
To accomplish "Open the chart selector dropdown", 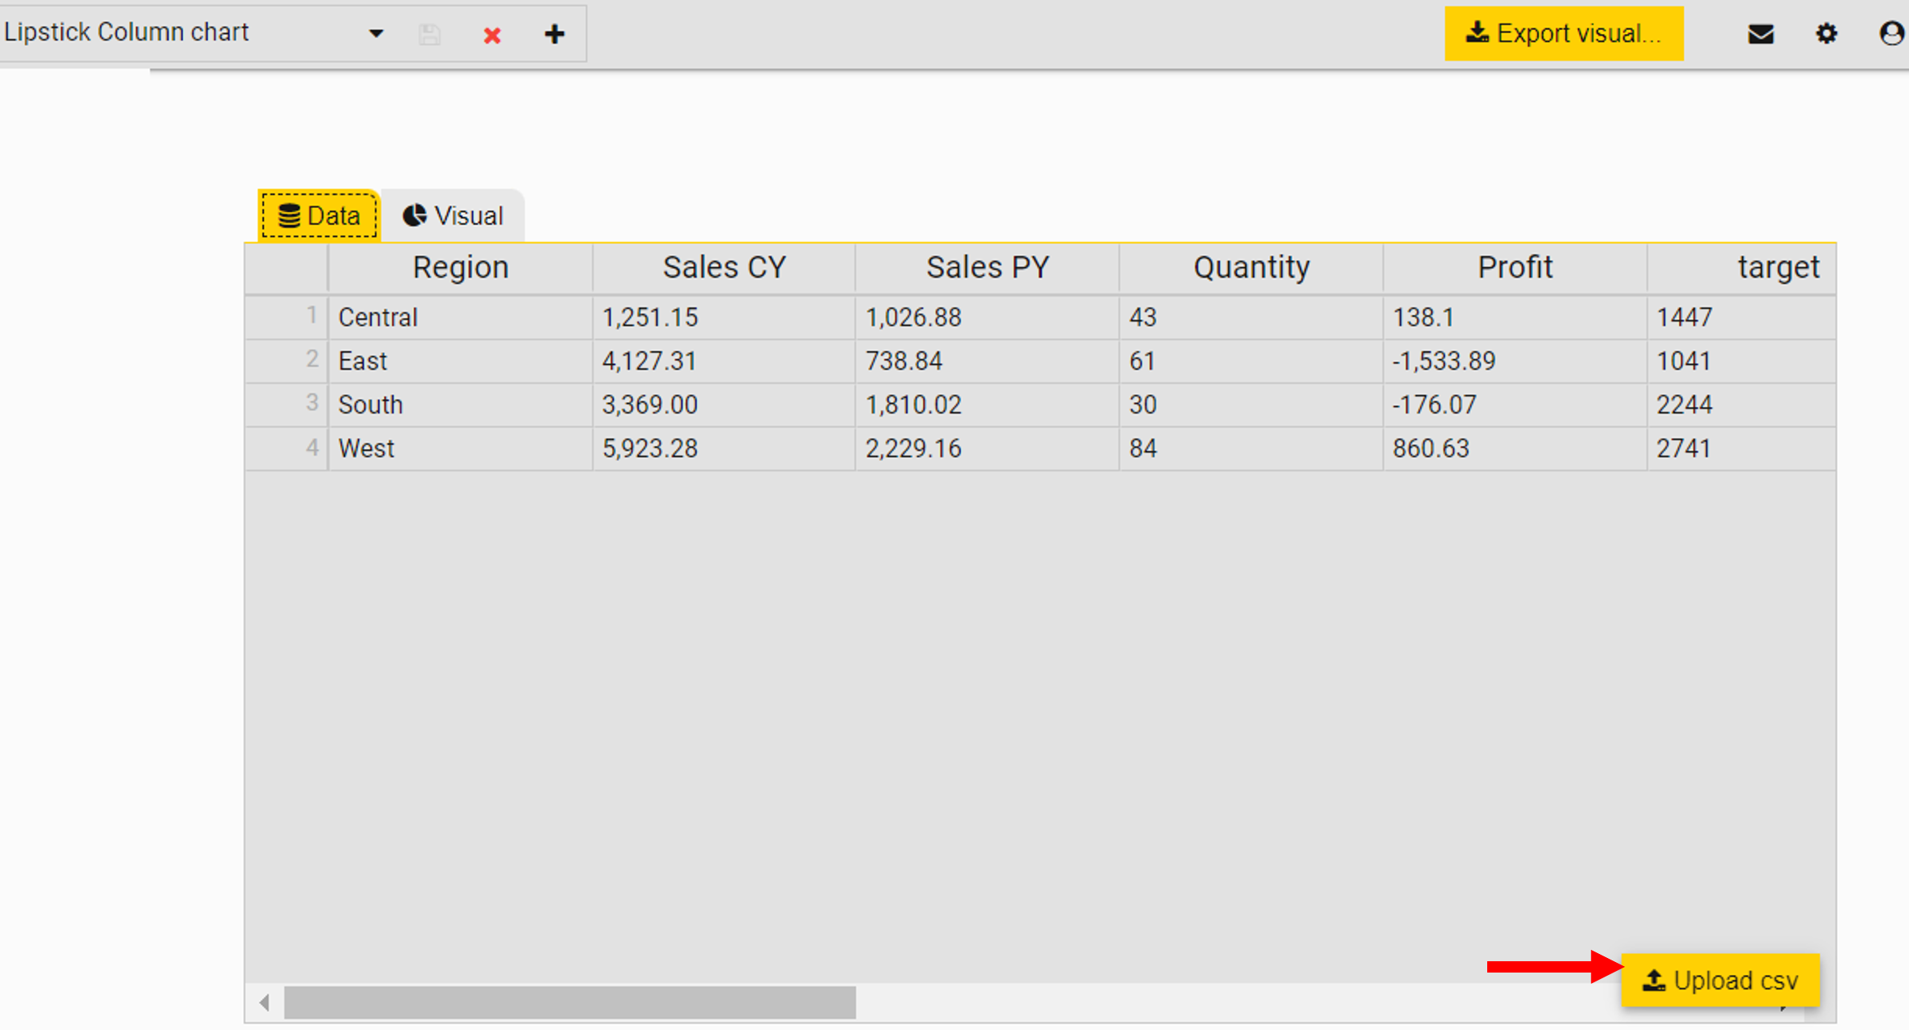I will 375,34.
